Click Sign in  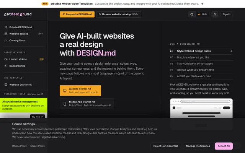pyautogui.click(x=227, y=15)
